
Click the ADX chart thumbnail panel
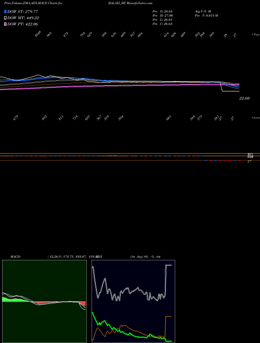[134, 301]
